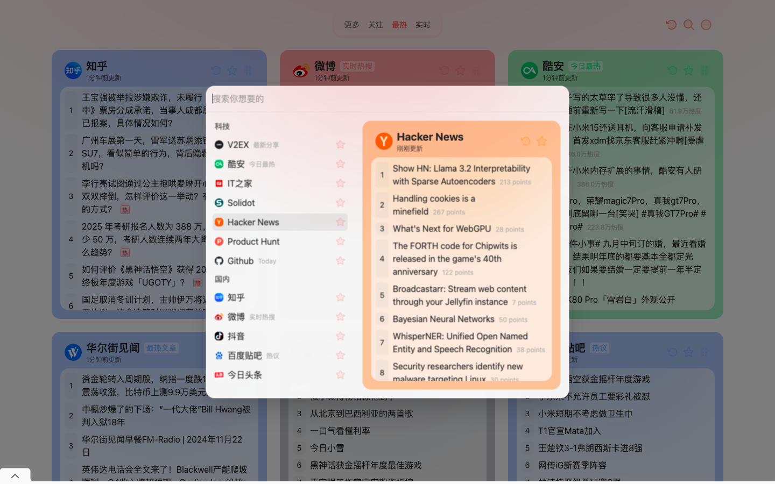Toggle favorite star for IT之家
The image size is (775, 484).
tap(340, 183)
